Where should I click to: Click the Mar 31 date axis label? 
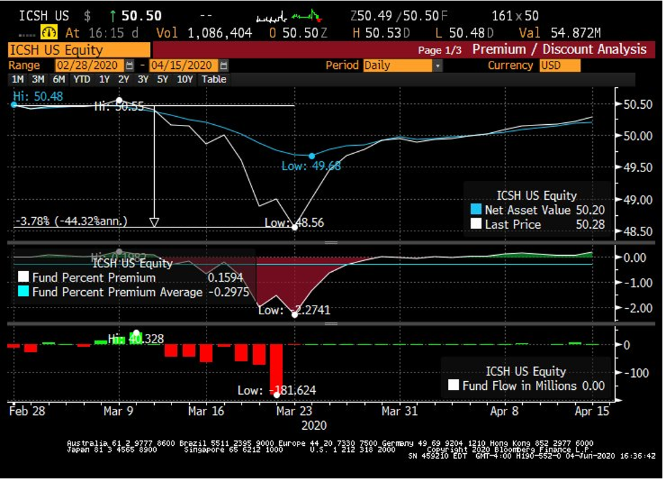(x=399, y=411)
